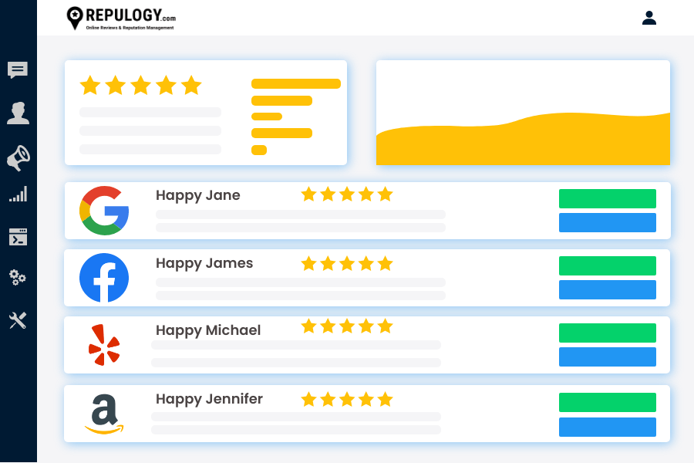Open the Happy Michael reviewer name

208,330
